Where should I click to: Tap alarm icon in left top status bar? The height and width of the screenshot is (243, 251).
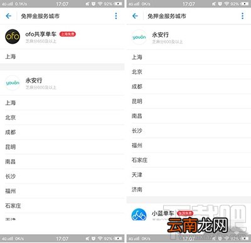tap(93, 4)
